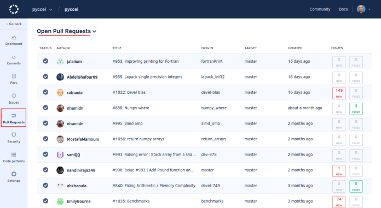
Task: Click abkhaoula's avatar icon
Action: [x=60, y=186]
